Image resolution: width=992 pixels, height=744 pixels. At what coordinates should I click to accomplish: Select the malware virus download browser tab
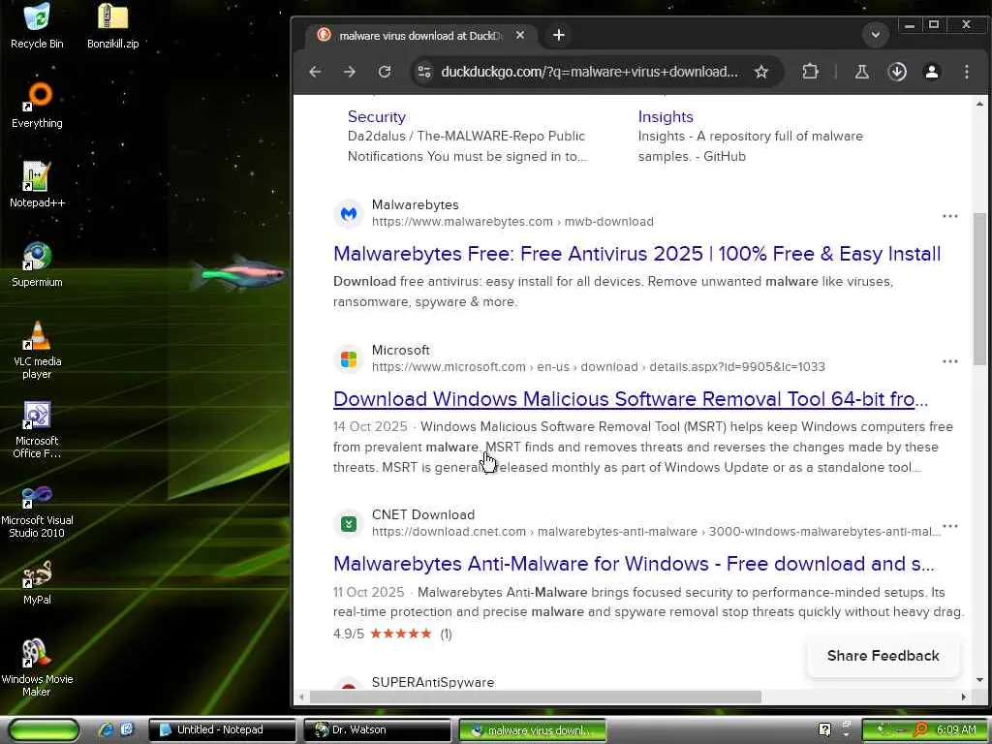[420, 36]
